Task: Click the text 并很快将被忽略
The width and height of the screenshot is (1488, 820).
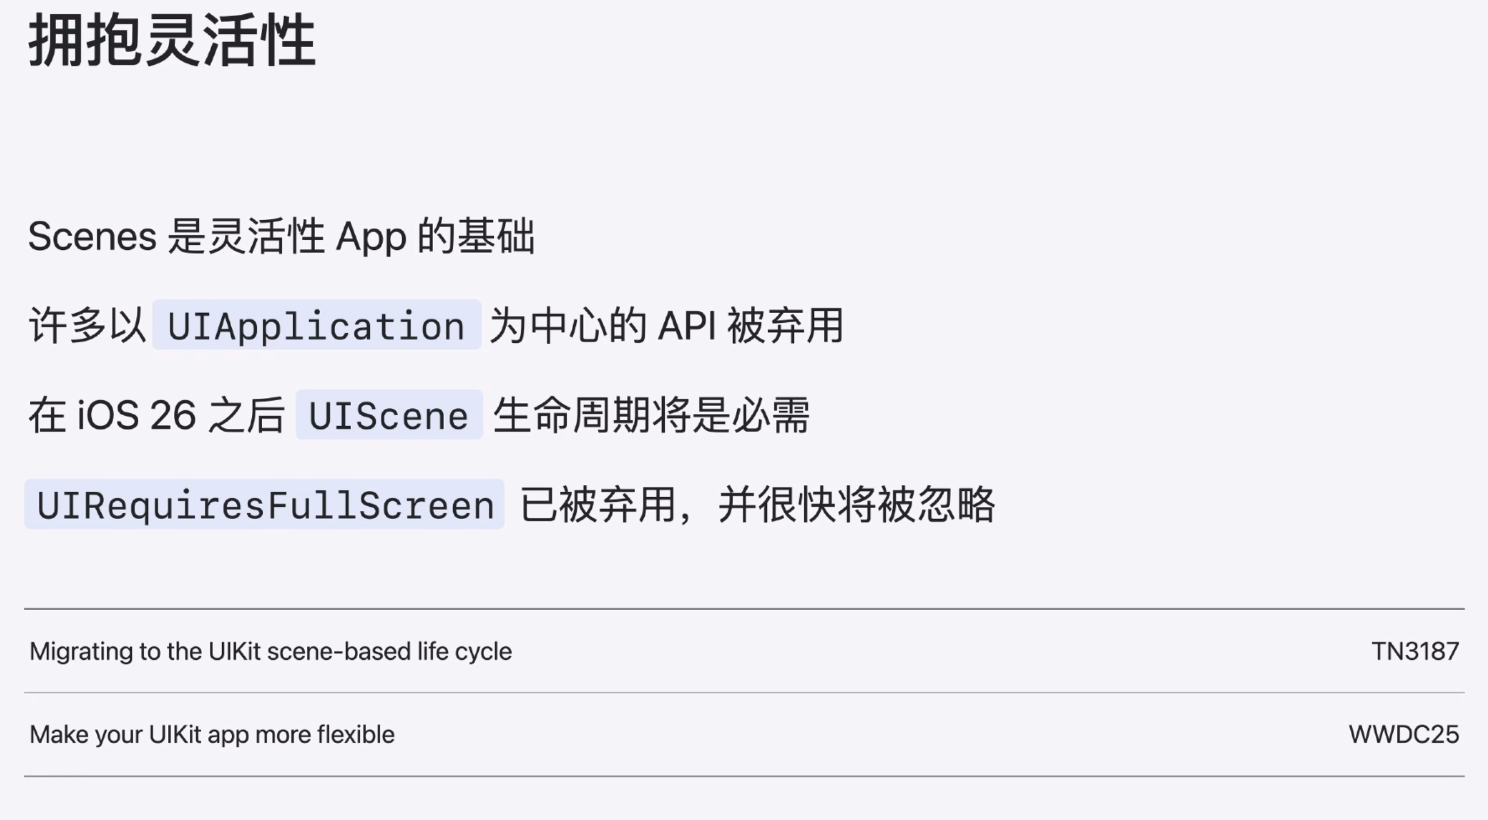Action: (856, 505)
